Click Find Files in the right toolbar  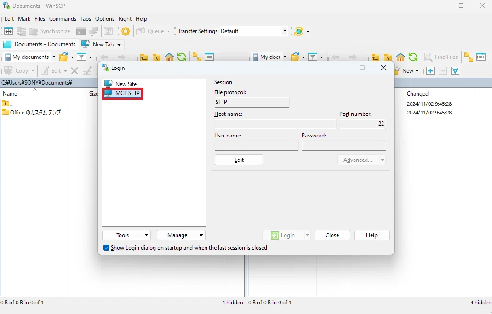coord(441,57)
